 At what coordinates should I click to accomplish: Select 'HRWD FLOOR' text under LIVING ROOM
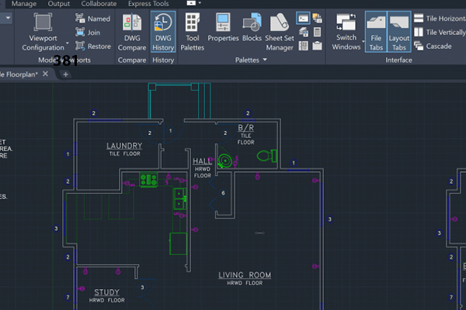245,283
